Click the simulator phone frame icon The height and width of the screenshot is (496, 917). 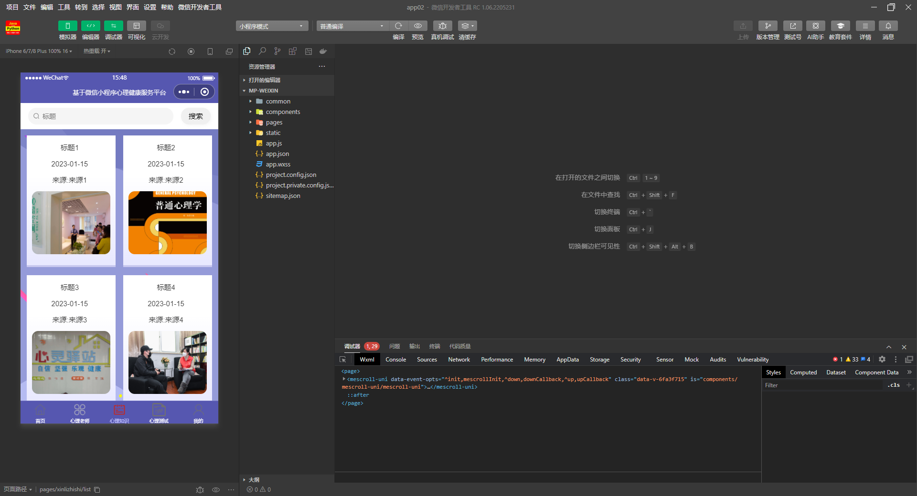tap(210, 52)
